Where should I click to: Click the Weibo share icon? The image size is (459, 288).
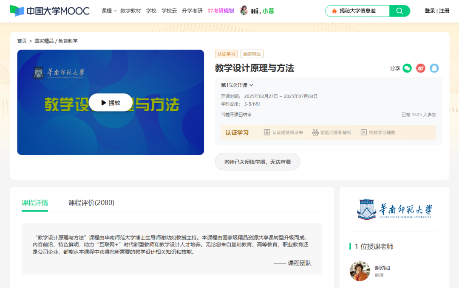tap(420, 68)
